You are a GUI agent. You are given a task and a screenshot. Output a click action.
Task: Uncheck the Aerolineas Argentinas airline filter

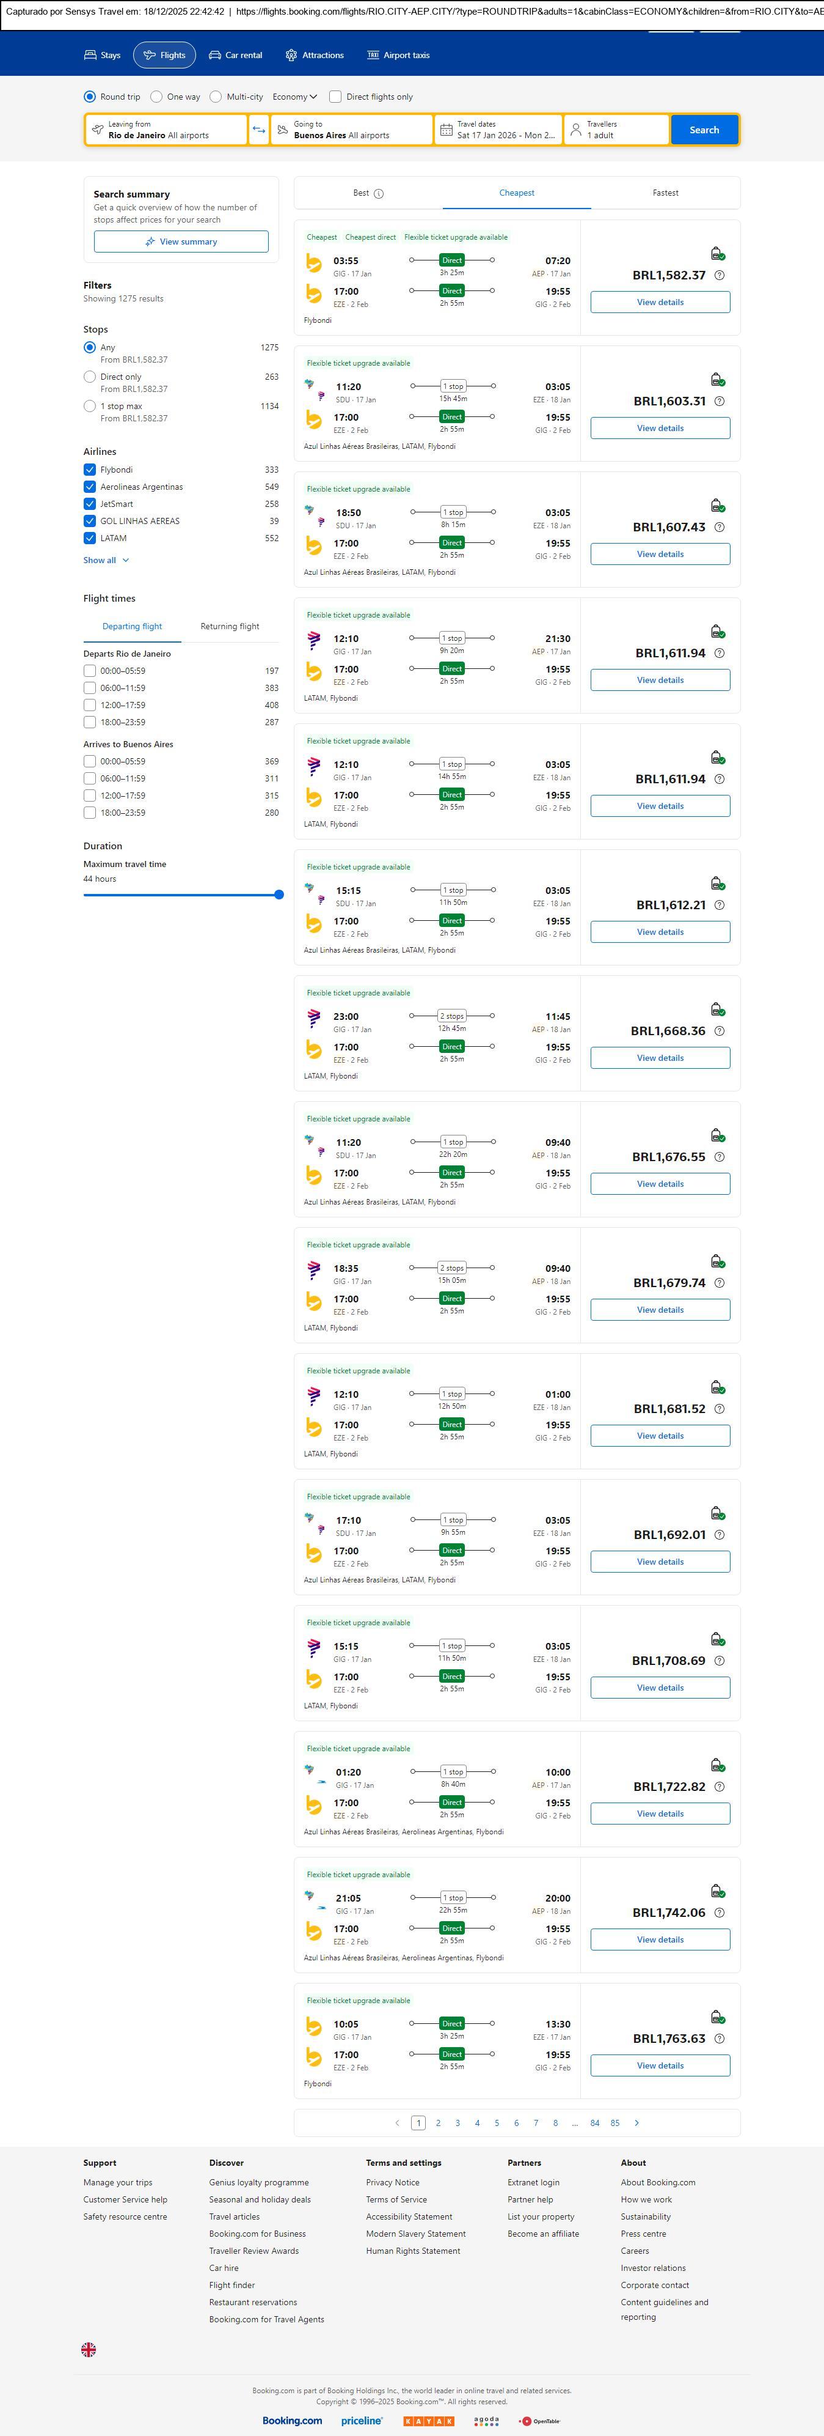click(x=90, y=487)
